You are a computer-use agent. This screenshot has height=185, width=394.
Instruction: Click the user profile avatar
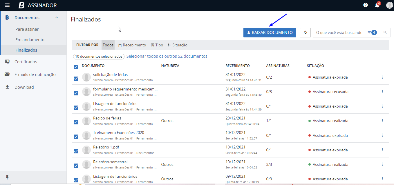389,5
